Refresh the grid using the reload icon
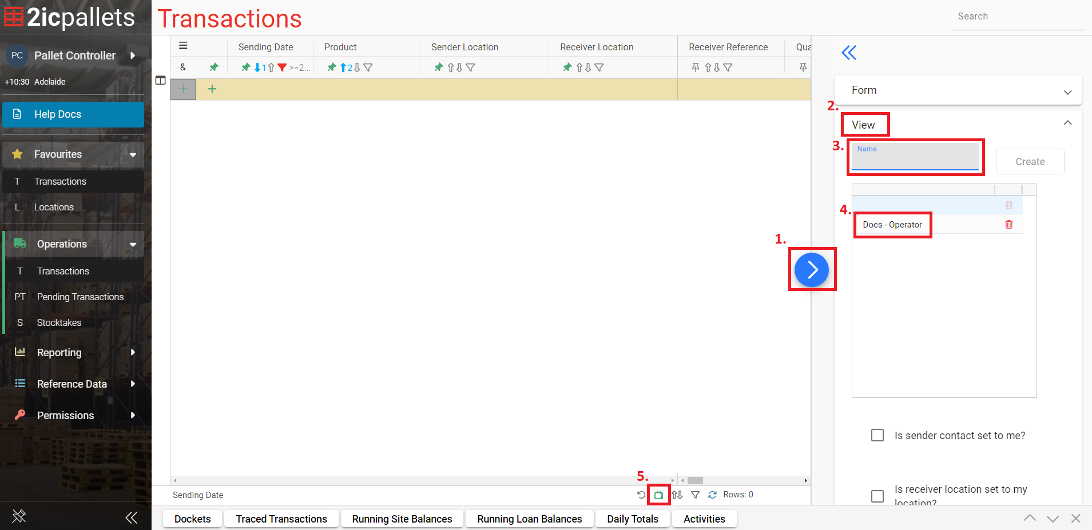Screen dimensions: 1092x530 pyautogui.click(x=712, y=495)
